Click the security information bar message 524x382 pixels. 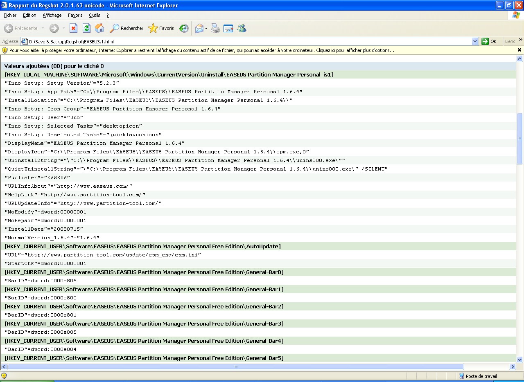click(202, 50)
